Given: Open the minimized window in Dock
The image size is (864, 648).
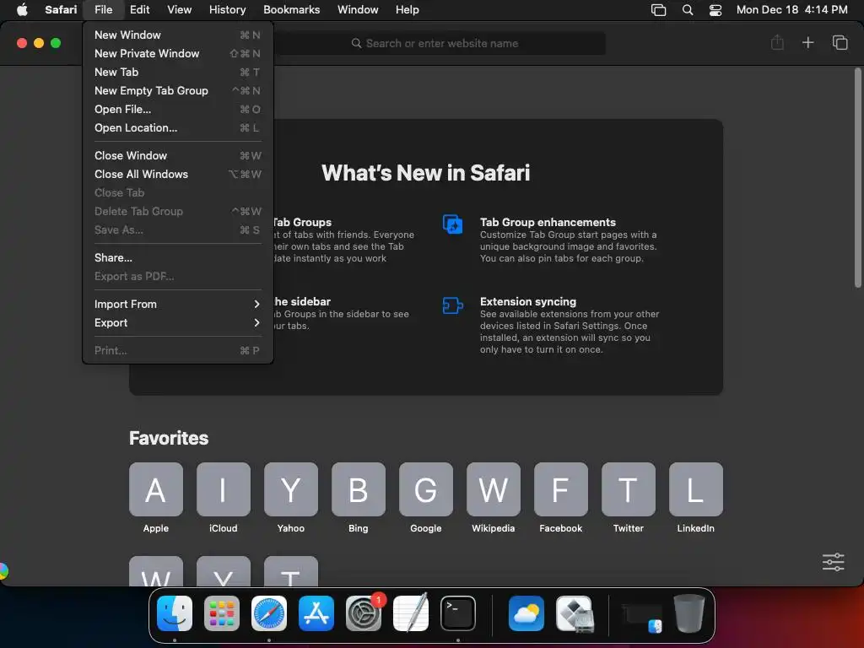Looking at the screenshot, I should 642,617.
